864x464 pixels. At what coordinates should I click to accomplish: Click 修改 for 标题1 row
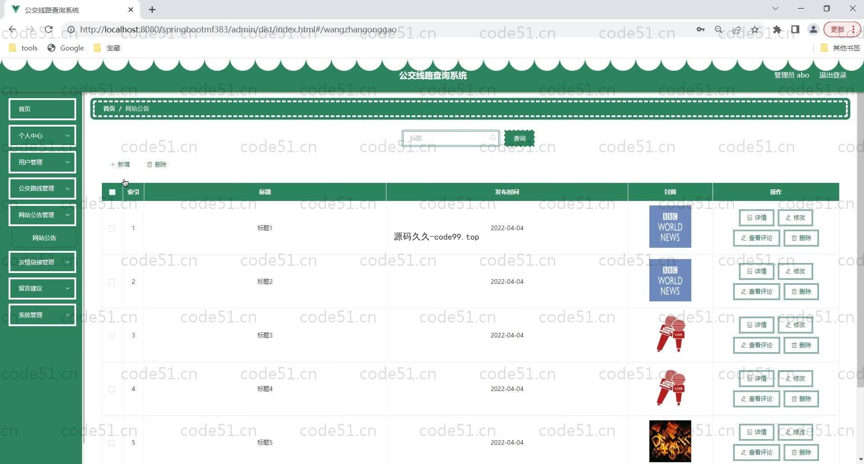tap(795, 218)
